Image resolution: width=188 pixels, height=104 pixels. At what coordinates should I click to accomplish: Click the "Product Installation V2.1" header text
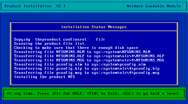(x=35, y=6)
